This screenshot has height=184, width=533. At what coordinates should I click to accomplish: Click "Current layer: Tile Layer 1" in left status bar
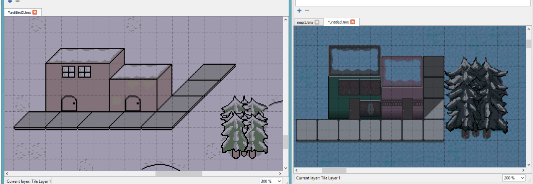(x=29, y=181)
